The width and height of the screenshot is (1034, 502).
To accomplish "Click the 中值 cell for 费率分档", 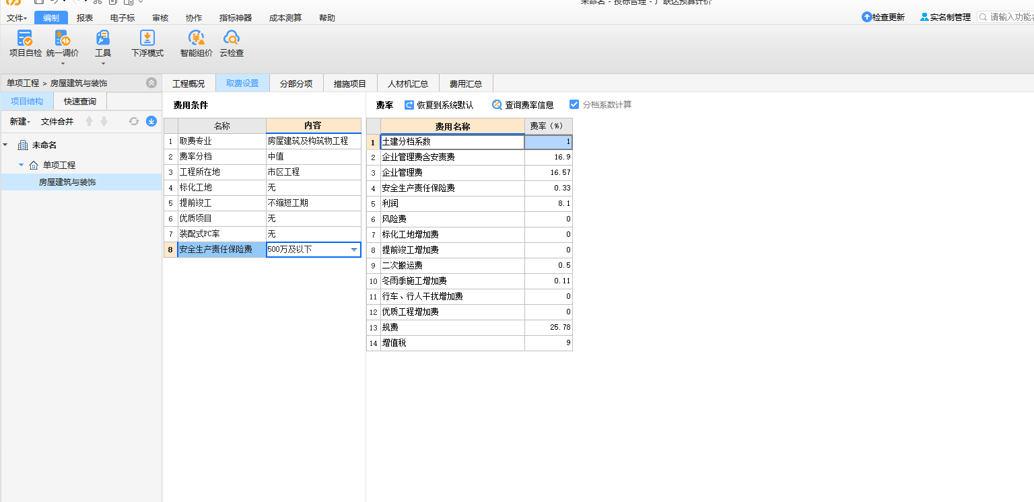I will tap(314, 157).
